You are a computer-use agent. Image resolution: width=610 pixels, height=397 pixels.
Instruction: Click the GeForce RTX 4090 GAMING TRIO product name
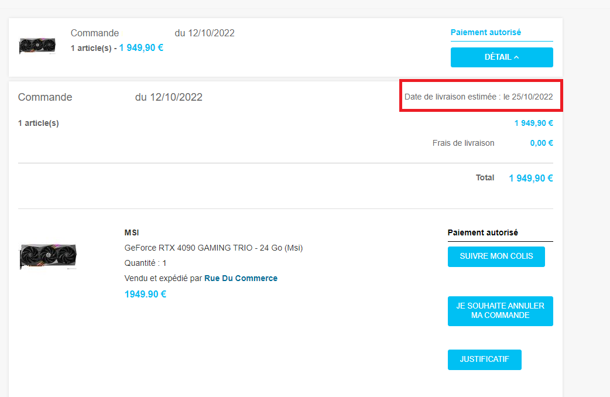click(x=214, y=248)
